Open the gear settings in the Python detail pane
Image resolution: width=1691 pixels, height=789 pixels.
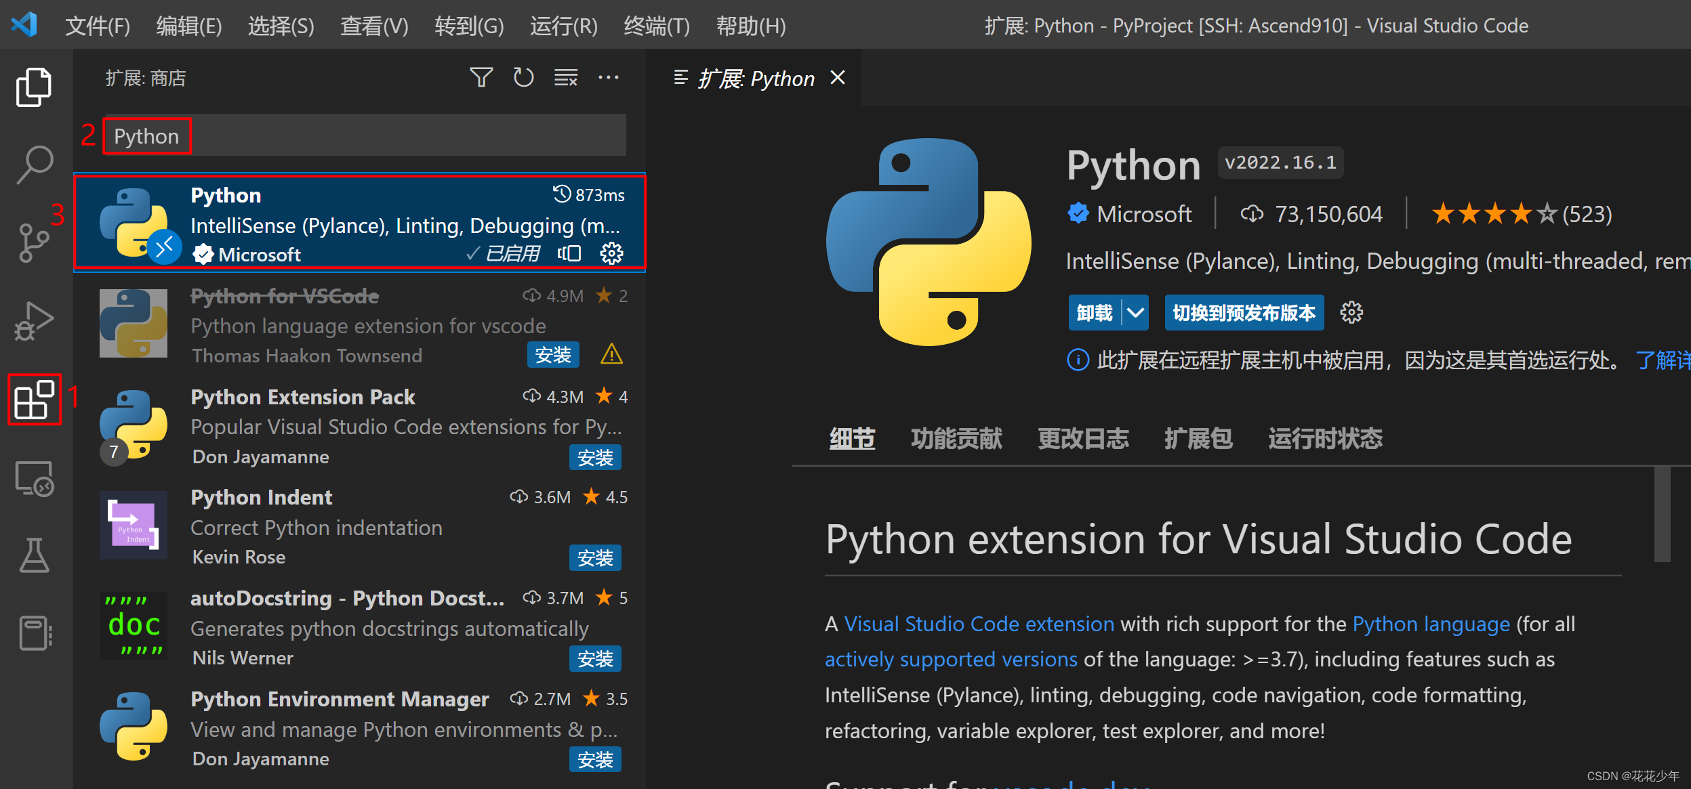[x=1352, y=312]
